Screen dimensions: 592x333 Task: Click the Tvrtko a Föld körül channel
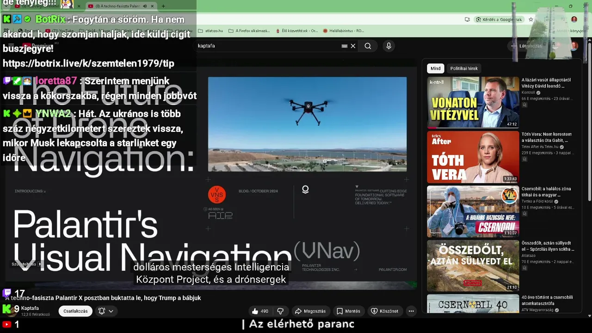pos(536,202)
